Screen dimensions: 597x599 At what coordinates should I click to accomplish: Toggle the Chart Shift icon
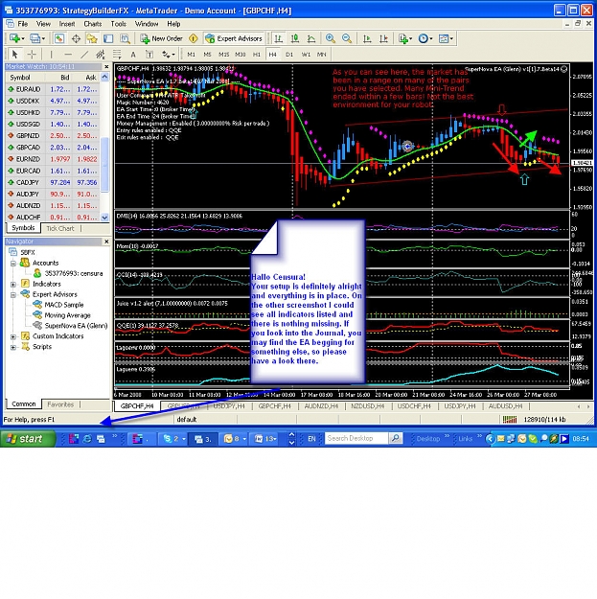[383, 38]
